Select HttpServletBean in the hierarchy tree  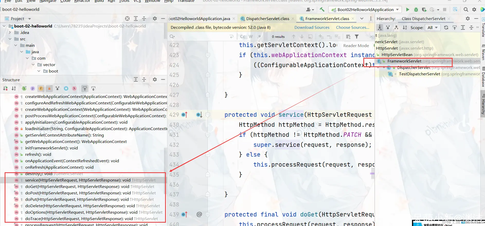coord(397,55)
